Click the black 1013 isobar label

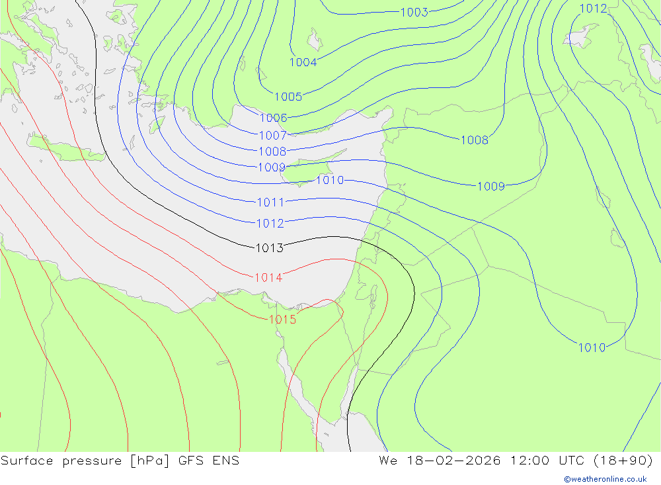click(270, 248)
